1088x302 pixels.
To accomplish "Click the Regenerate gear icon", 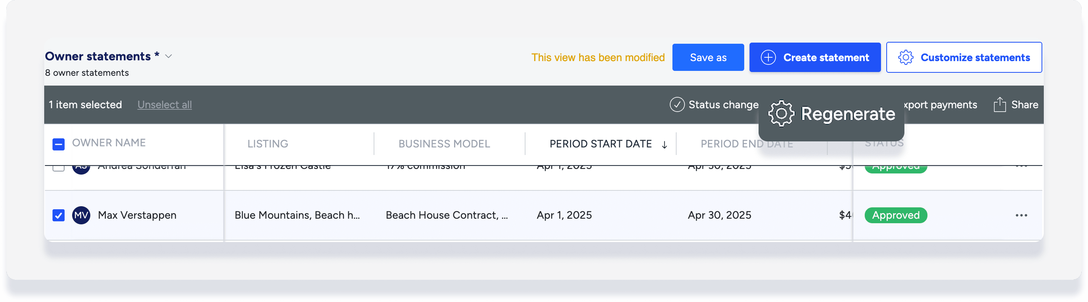I will pos(781,113).
